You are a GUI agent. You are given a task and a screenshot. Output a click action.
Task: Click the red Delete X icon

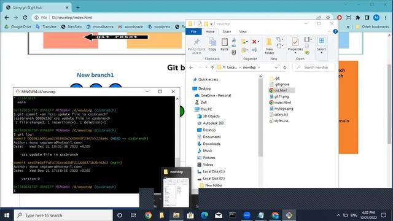click(255, 42)
